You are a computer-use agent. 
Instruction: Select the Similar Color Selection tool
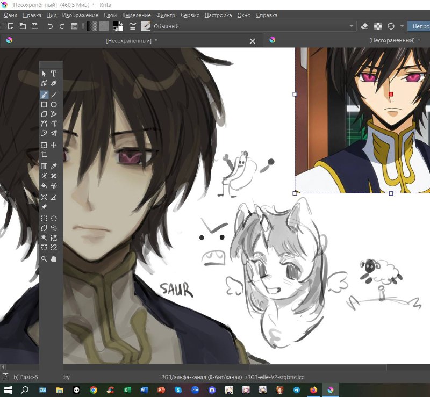coord(54,237)
